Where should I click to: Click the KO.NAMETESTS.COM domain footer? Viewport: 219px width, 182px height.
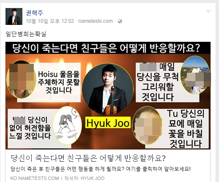pyautogui.click(x=35, y=178)
